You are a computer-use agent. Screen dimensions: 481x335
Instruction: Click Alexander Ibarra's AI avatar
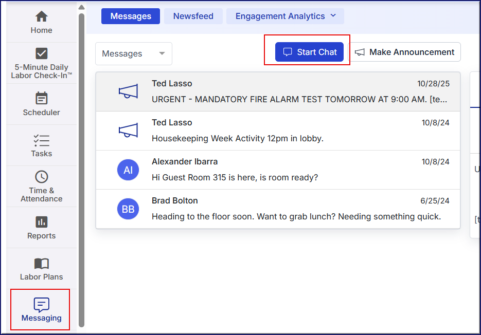128,170
